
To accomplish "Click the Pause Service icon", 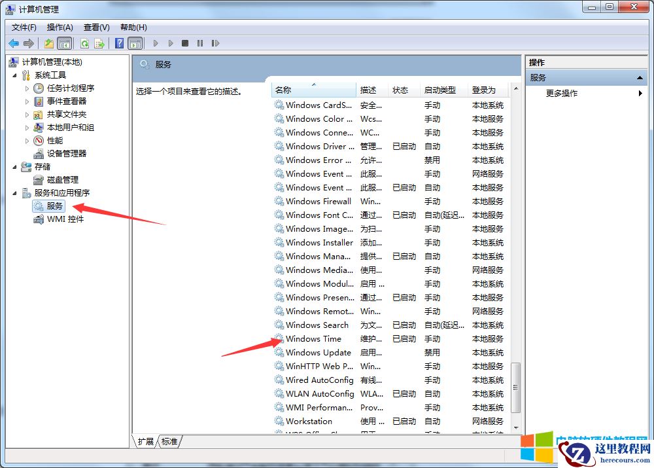I will pyautogui.click(x=200, y=43).
